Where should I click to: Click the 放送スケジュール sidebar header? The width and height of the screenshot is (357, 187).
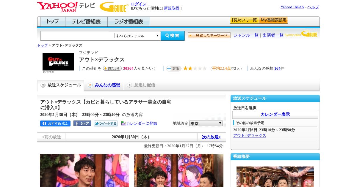275,99
